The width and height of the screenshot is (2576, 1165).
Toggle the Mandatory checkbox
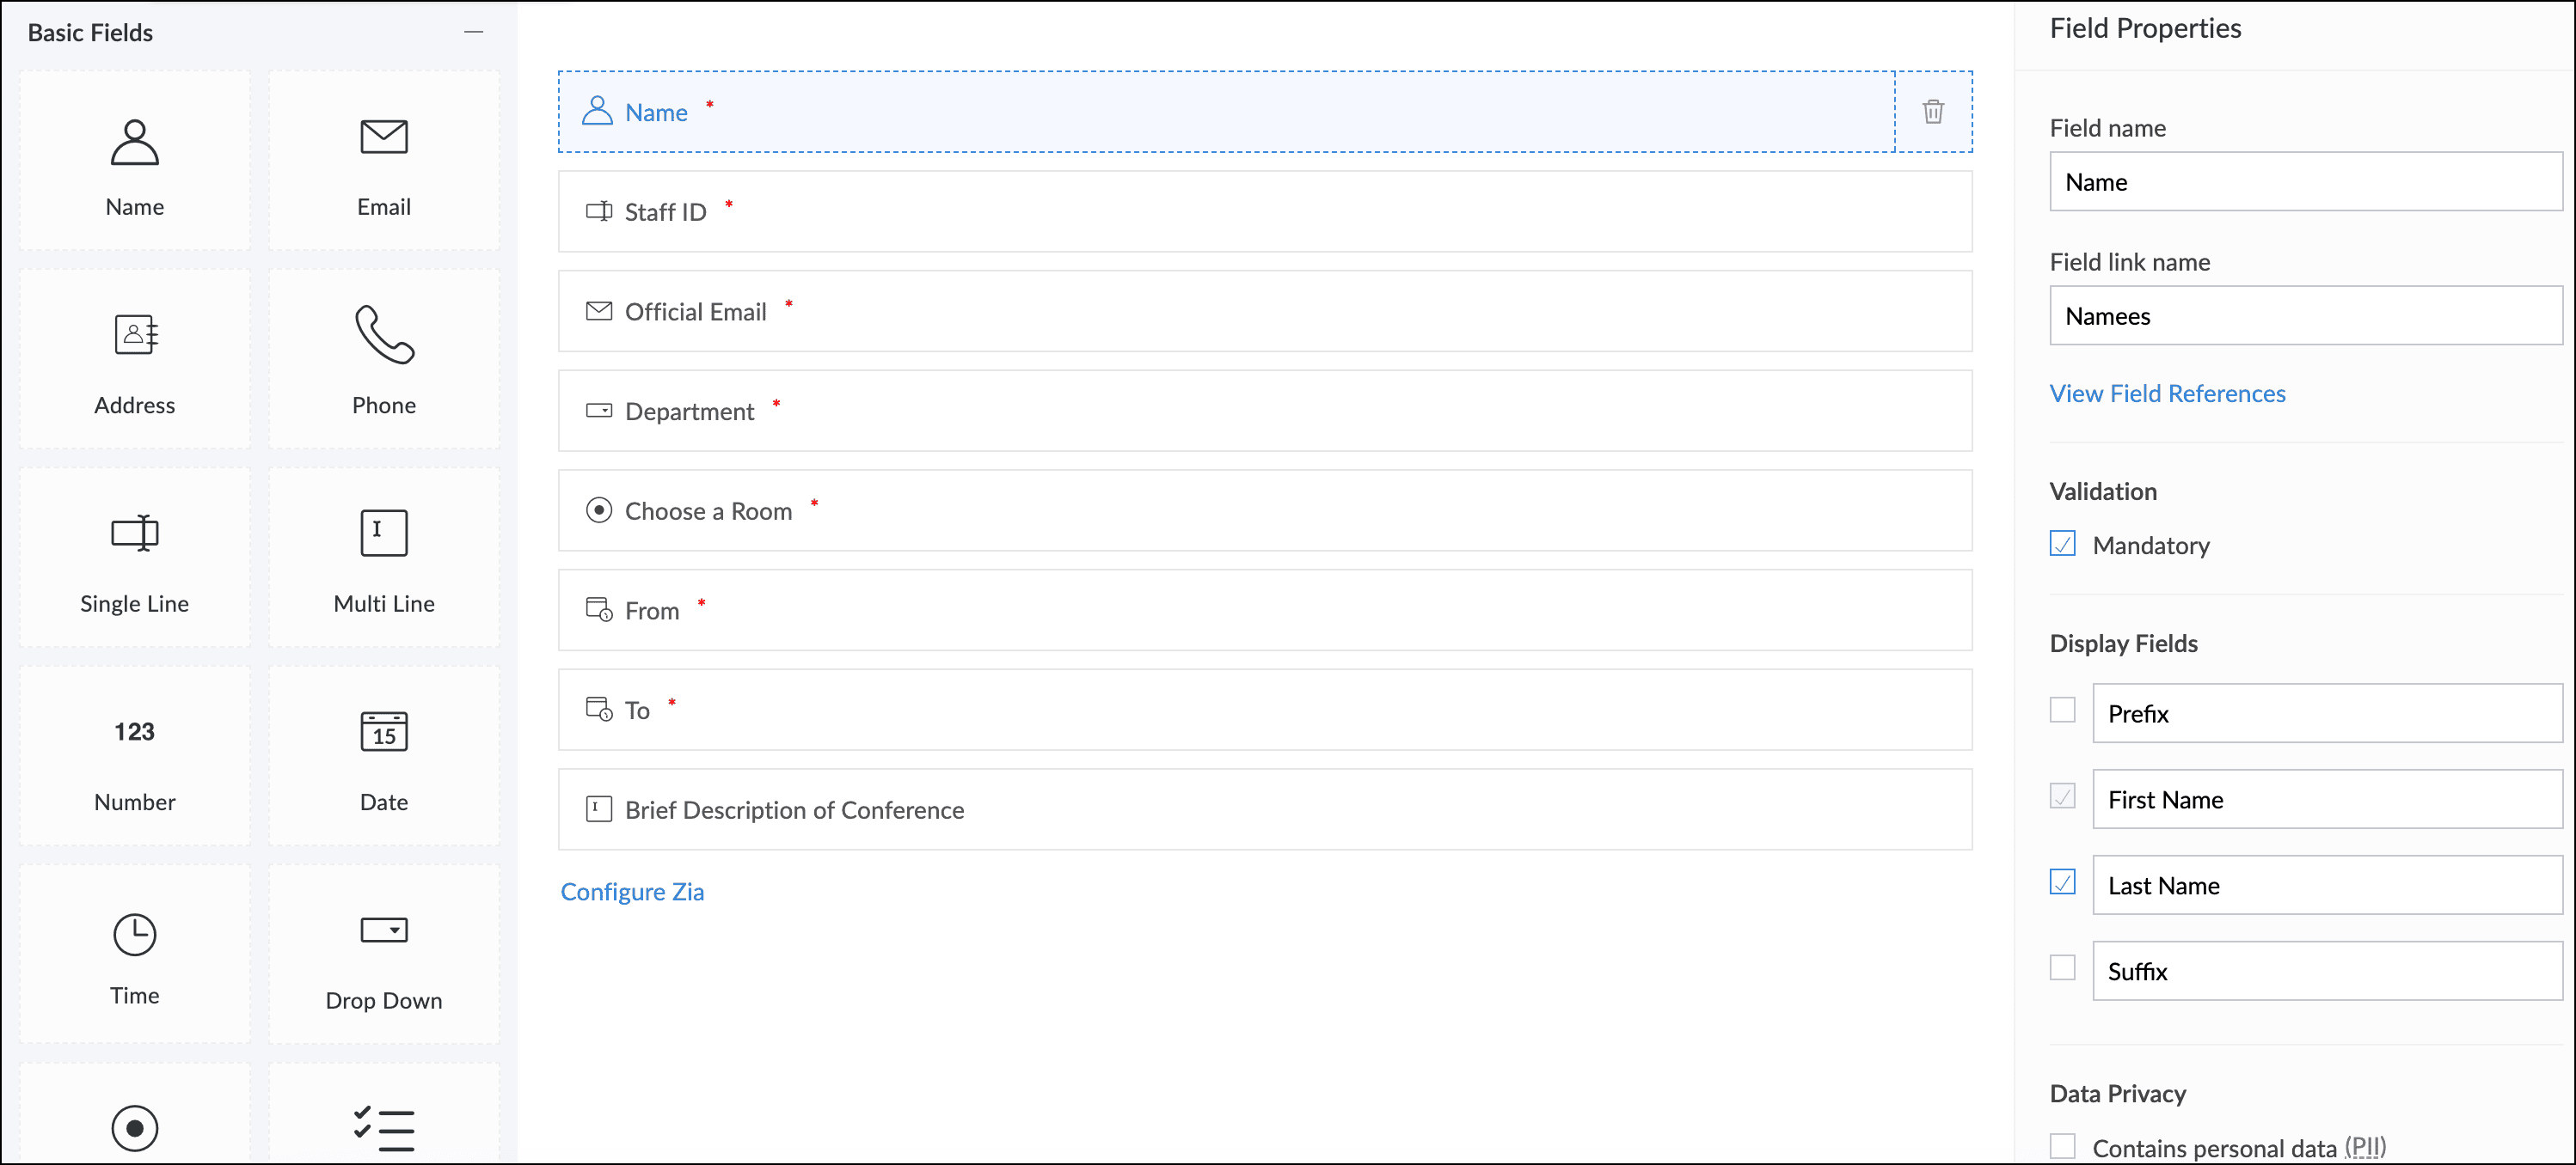coord(2062,545)
